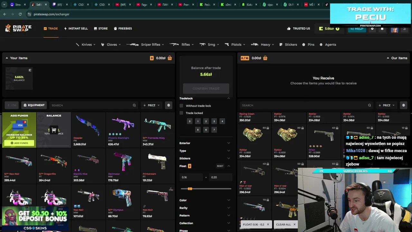Open the hamburger menu in header
Image resolution: width=412 pixels, height=232 pixels.
tap(405, 28)
